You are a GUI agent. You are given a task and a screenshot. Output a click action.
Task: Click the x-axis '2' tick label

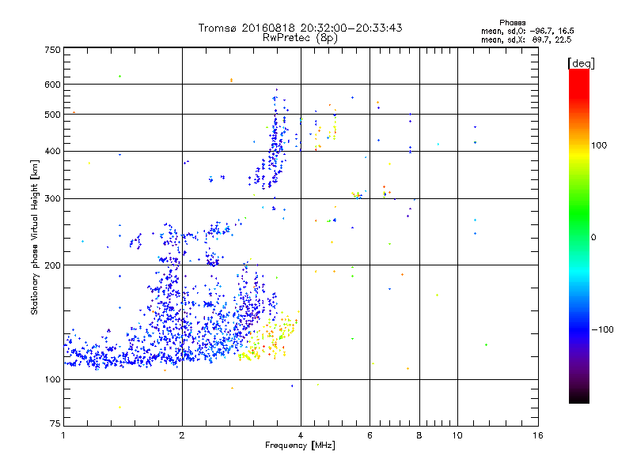pos(182,435)
